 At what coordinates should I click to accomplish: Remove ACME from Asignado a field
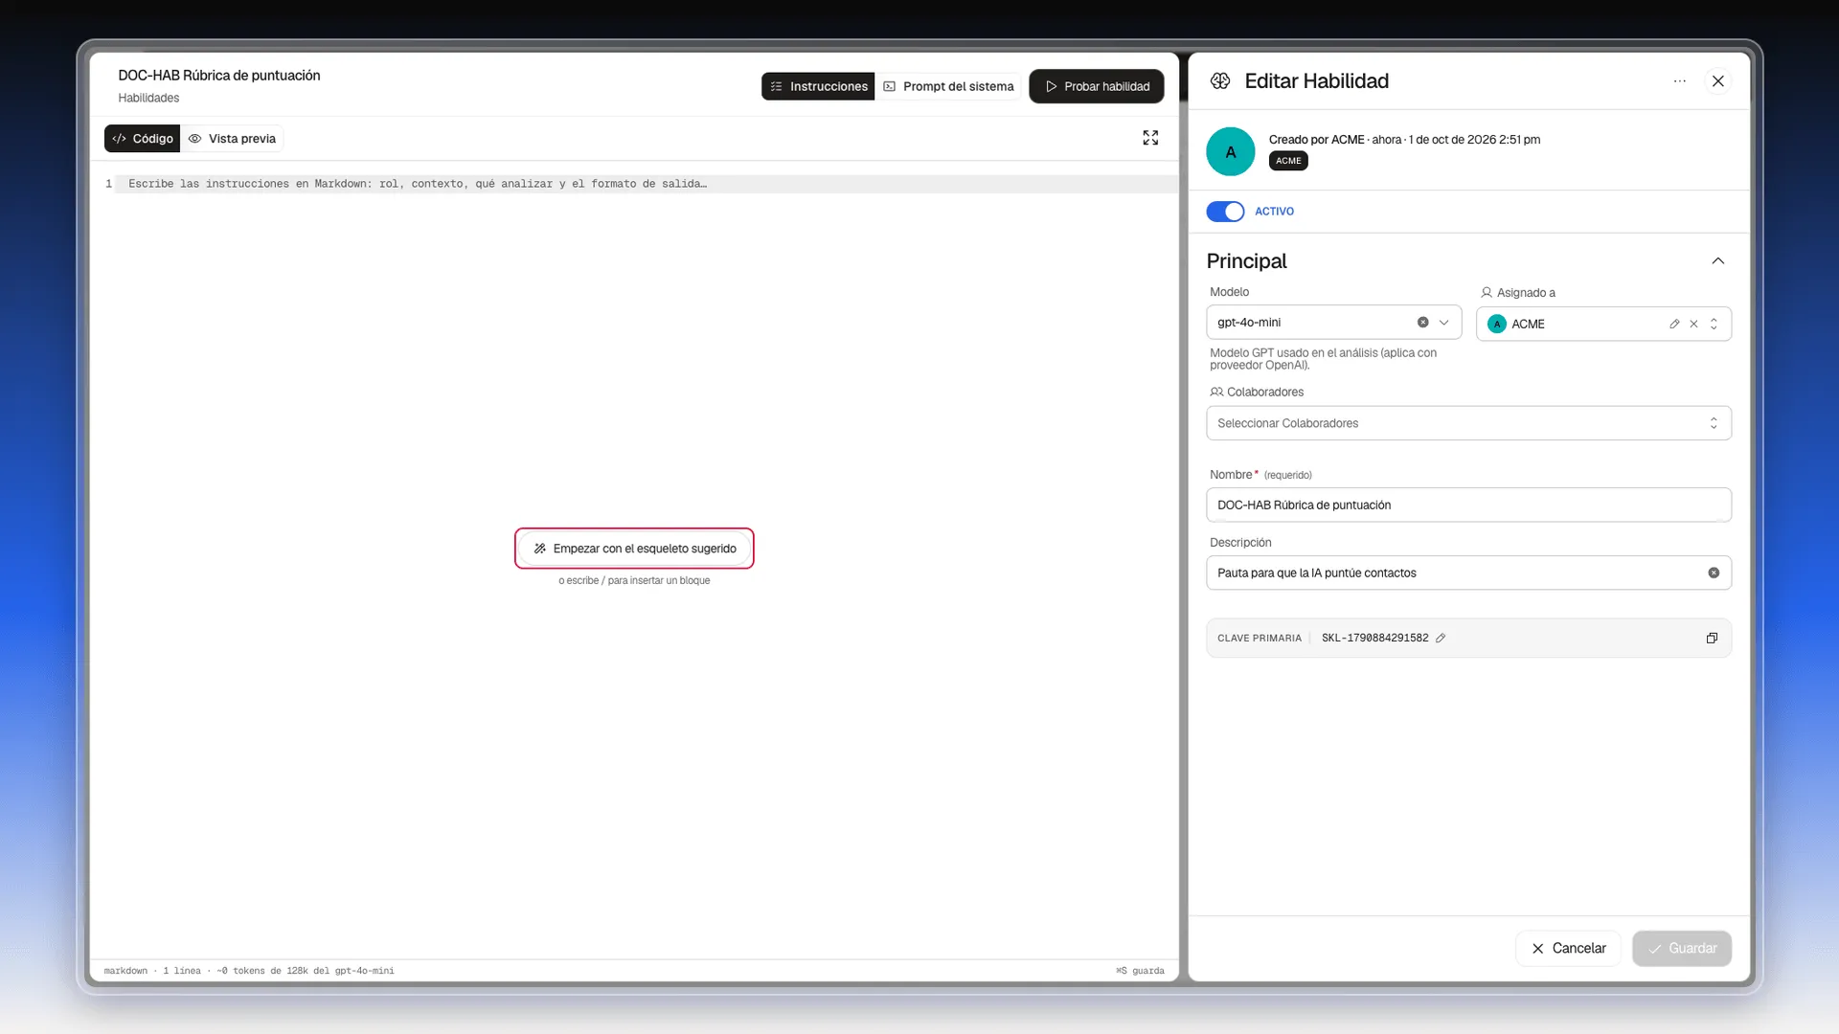[x=1693, y=324]
